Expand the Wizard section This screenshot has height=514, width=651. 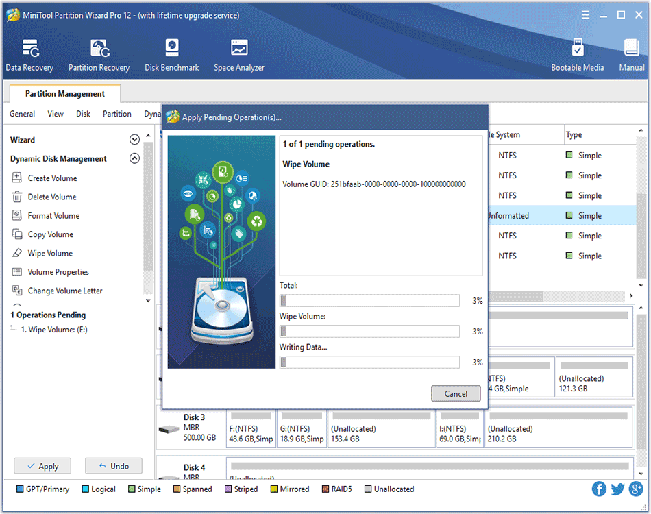[134, 140]
